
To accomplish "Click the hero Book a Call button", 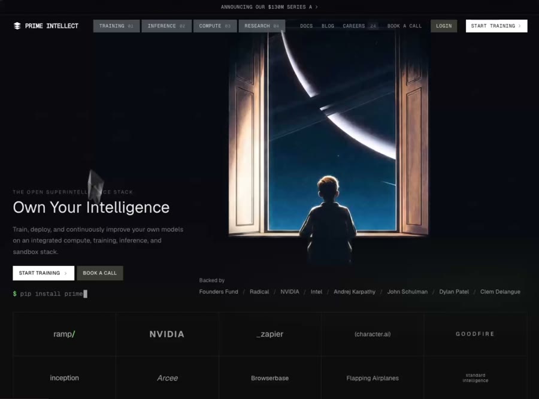I will [99, 273].
